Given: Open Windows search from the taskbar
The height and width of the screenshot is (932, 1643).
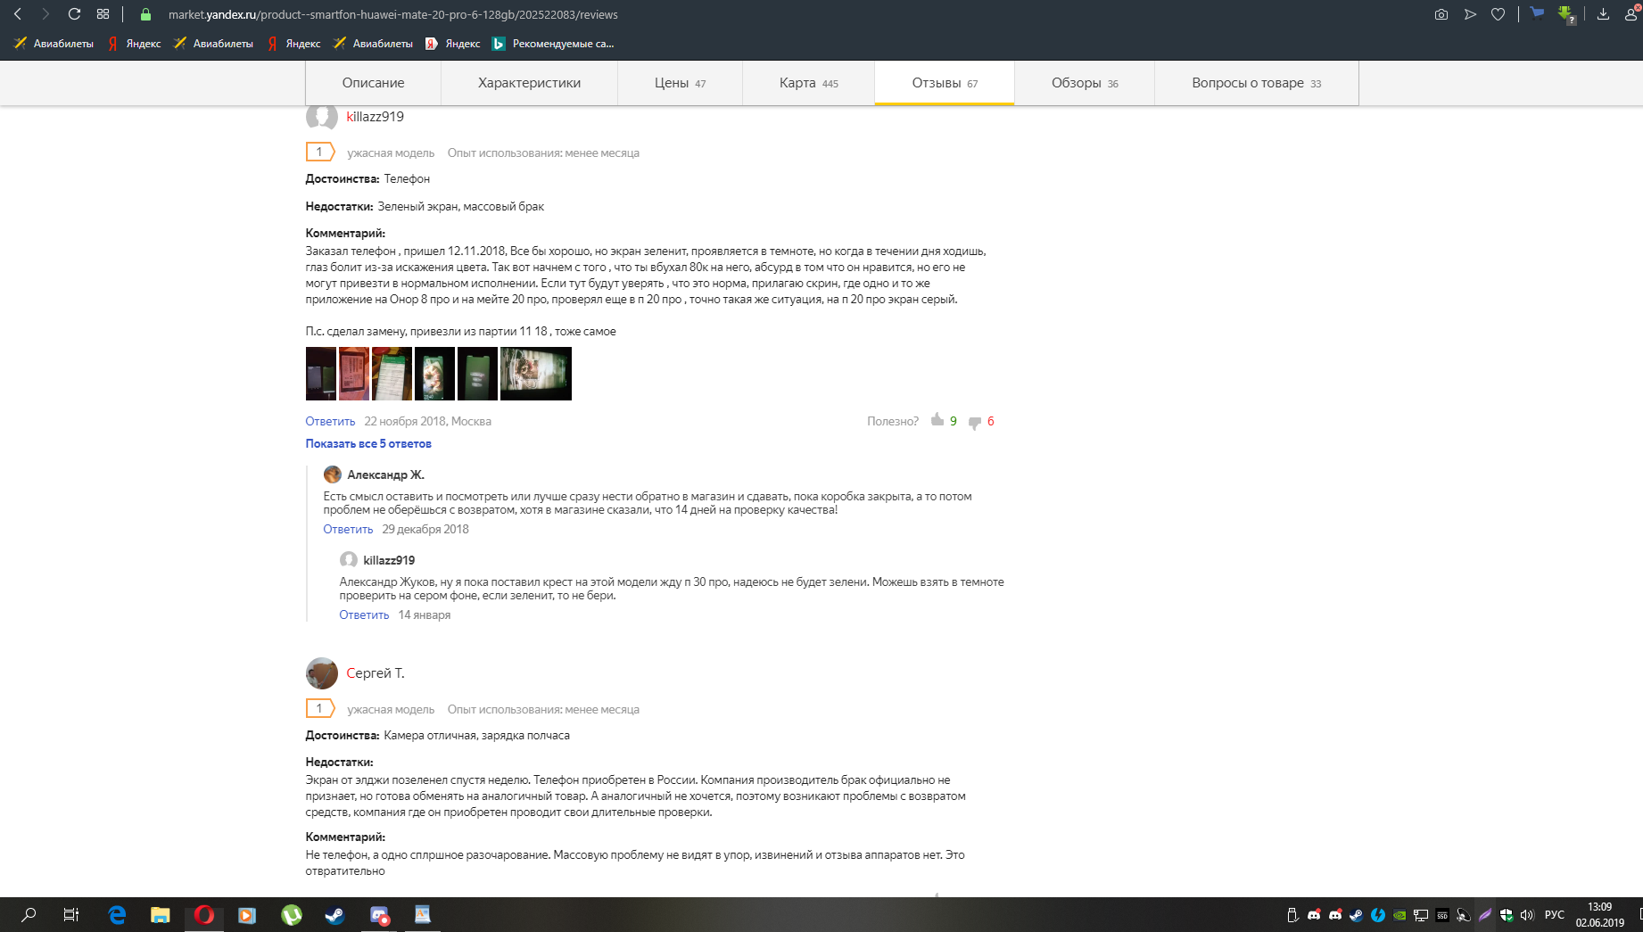Looking at the screenshot, I should click(x=29, y=914).
